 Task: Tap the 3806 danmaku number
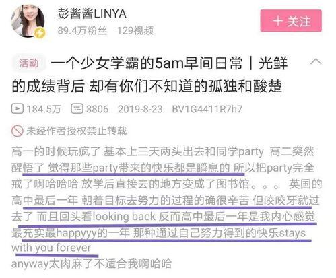tap(98, 109)
